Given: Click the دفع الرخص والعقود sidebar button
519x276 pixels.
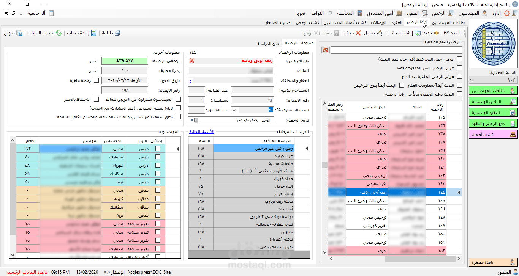Looking at the screenshot, I should (x=493, y=124).
